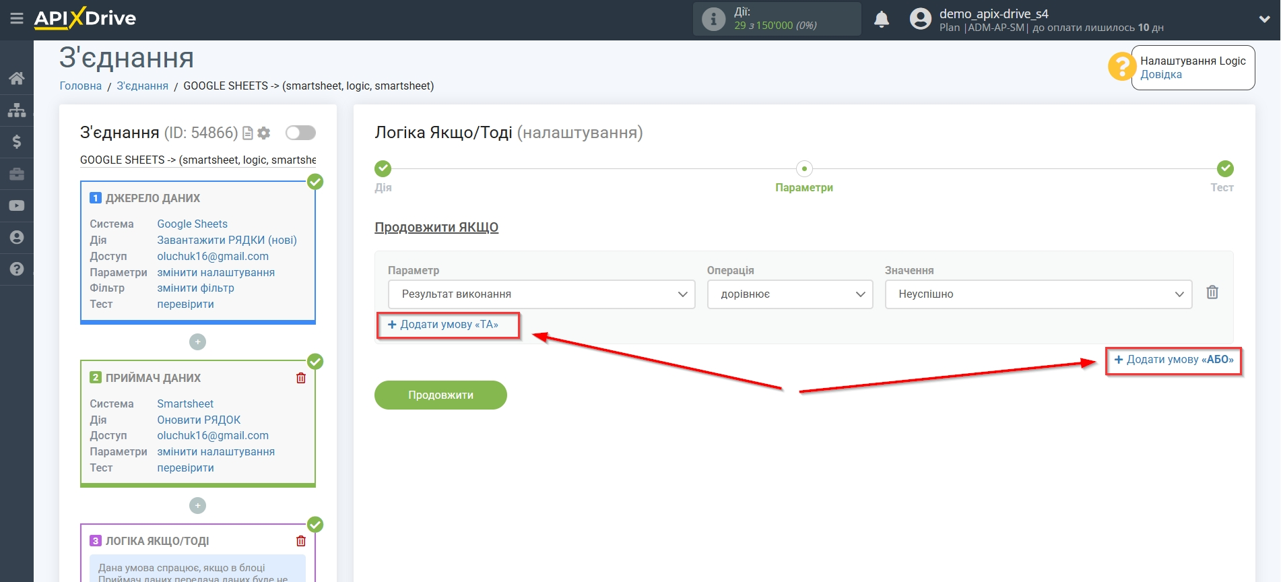Open the billing dollar sidebar icon

17,141
